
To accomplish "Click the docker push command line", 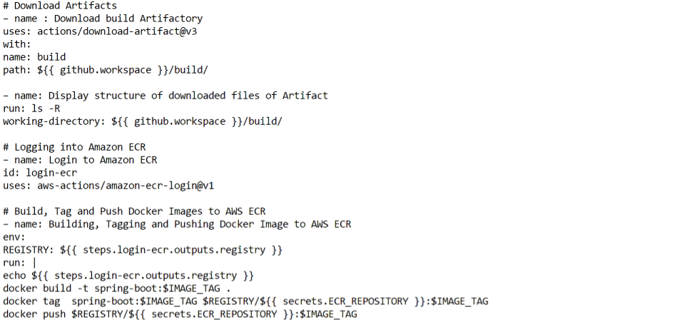I will tap(180, 314).
